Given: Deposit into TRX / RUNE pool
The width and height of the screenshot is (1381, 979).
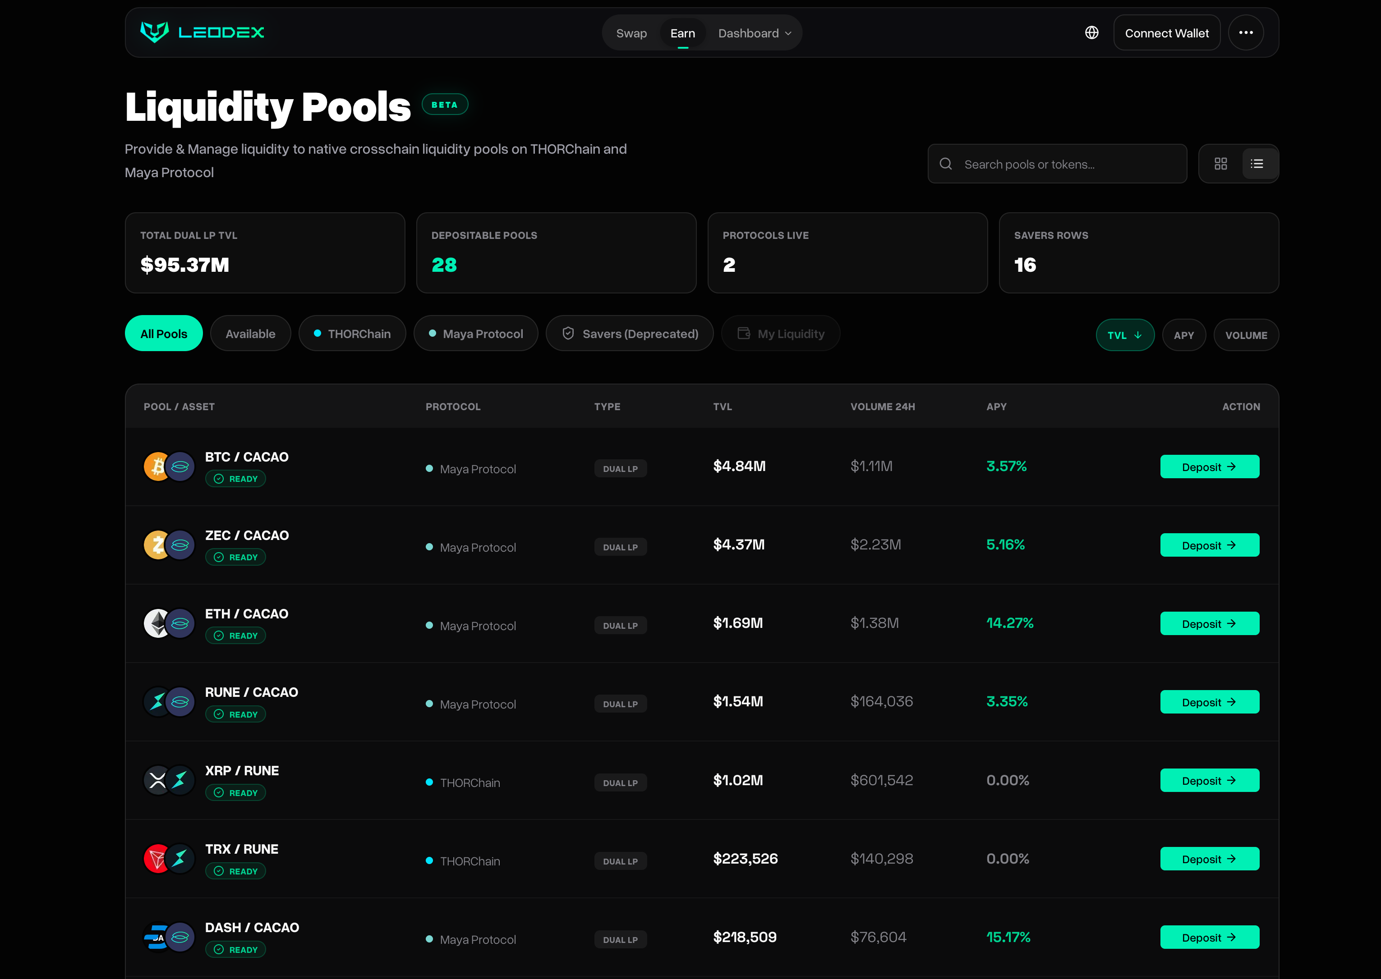Looking at the screenshot, I should click(1209, 859).
